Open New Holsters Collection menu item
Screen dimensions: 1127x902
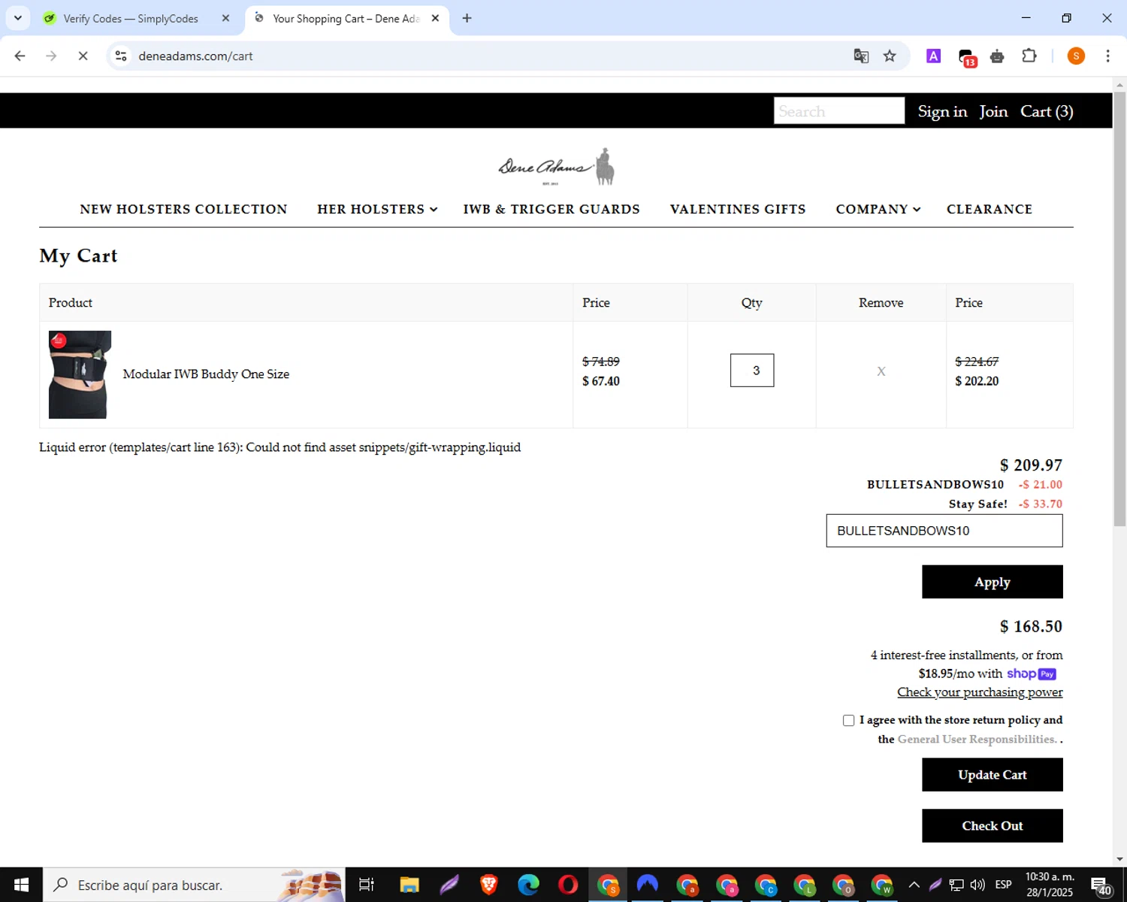(x=183, y=209)
